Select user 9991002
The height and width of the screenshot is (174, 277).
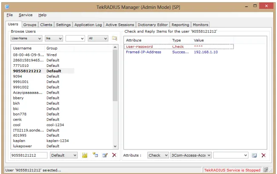[x=43, y=87]
